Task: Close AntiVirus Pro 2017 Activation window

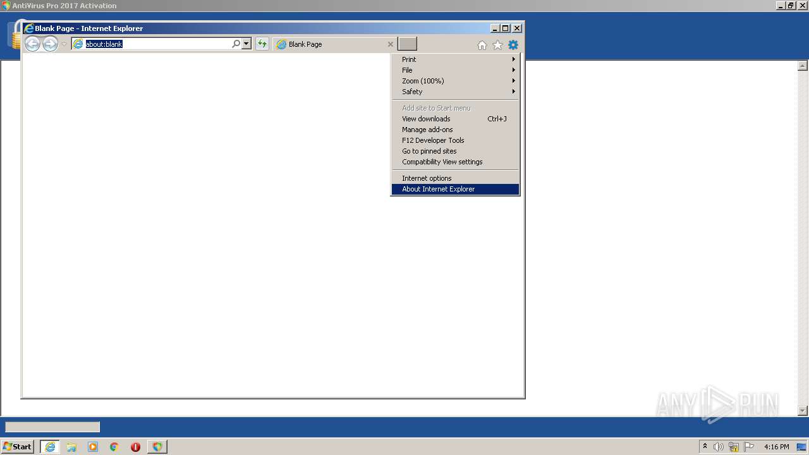Action: coord(802,6)
